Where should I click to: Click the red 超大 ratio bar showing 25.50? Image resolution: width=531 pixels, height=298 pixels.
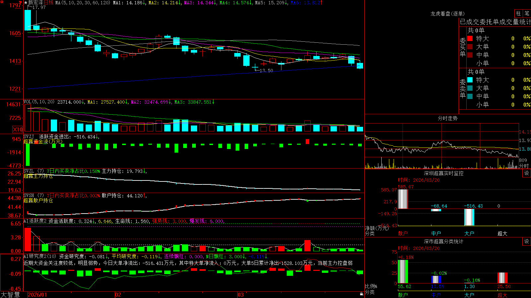502,278
